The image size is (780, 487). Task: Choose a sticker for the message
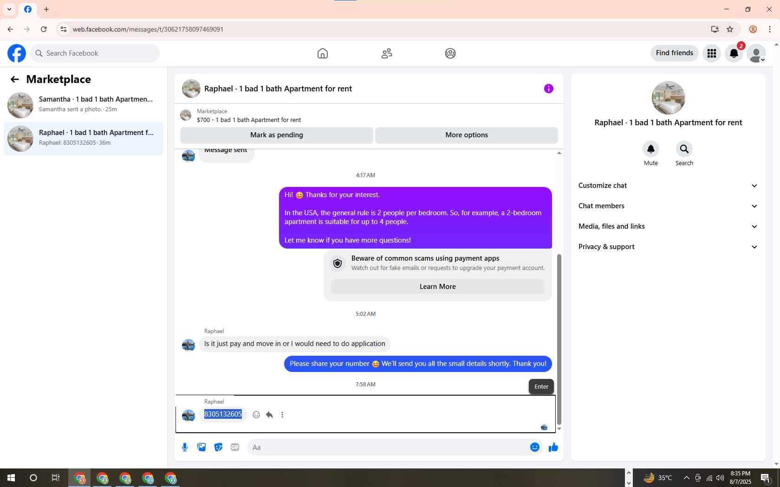pos(218,447)
